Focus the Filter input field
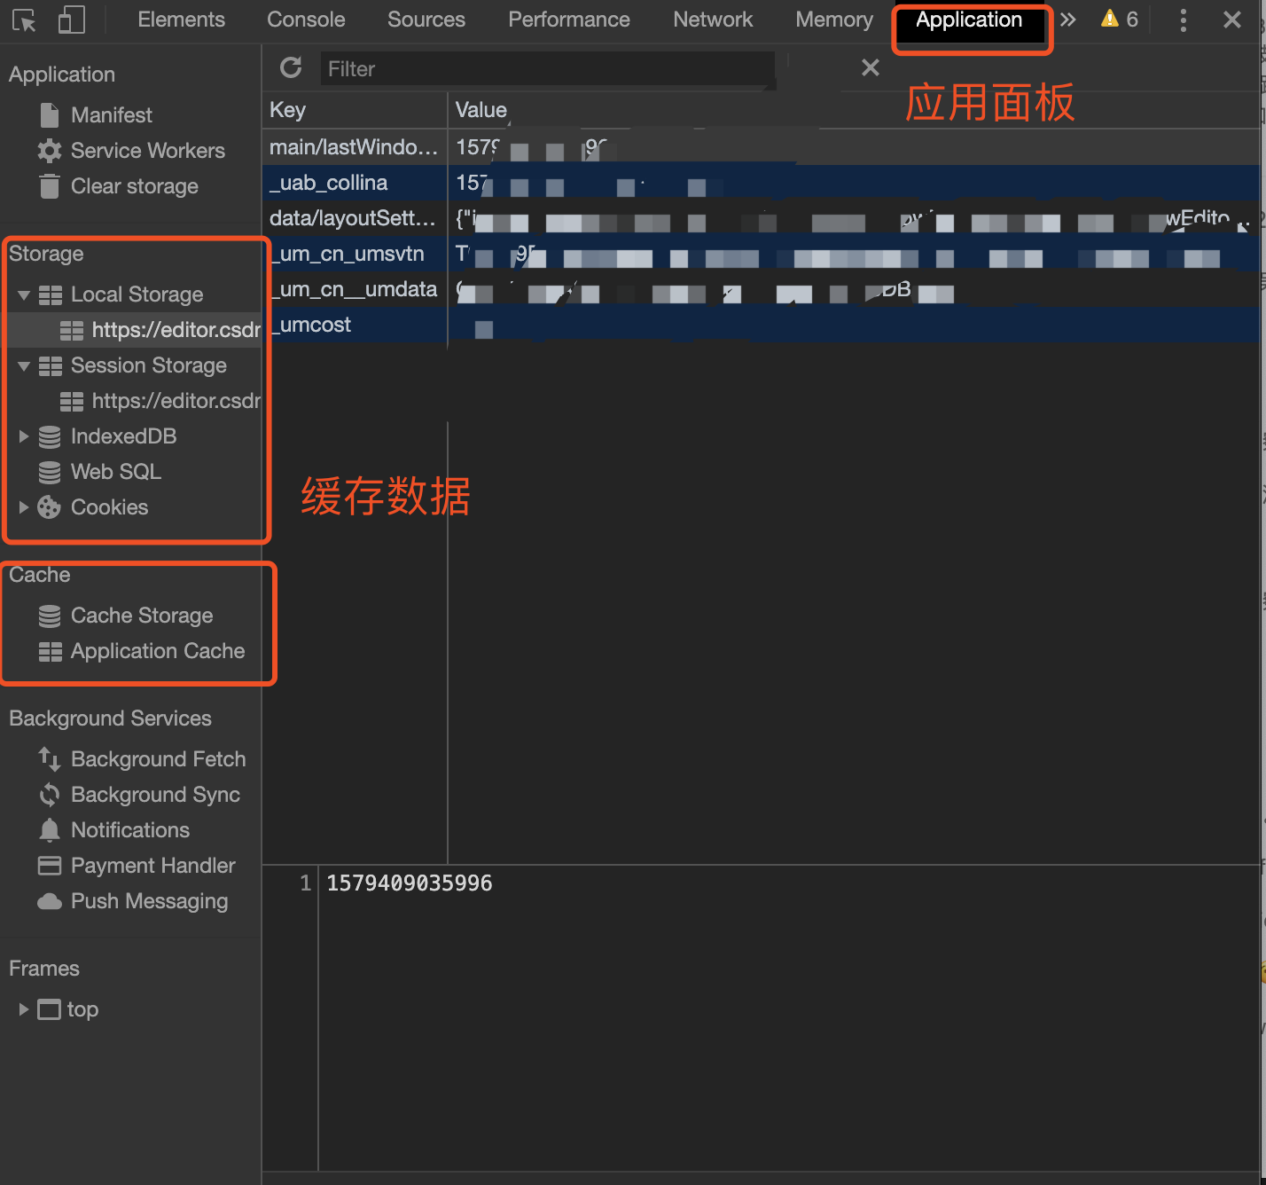The width and height of the screenshot is (1266, 1185). pyautogui.click(x=547, y=69)
